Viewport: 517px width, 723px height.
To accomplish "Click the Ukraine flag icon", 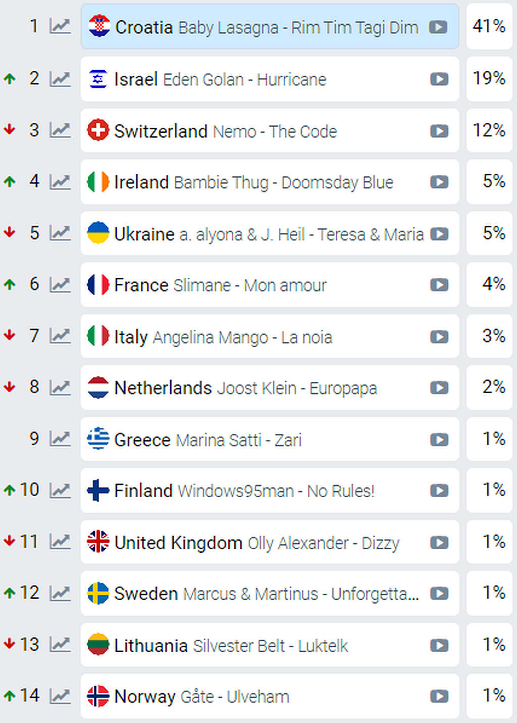I will click(x=98, y=233).
